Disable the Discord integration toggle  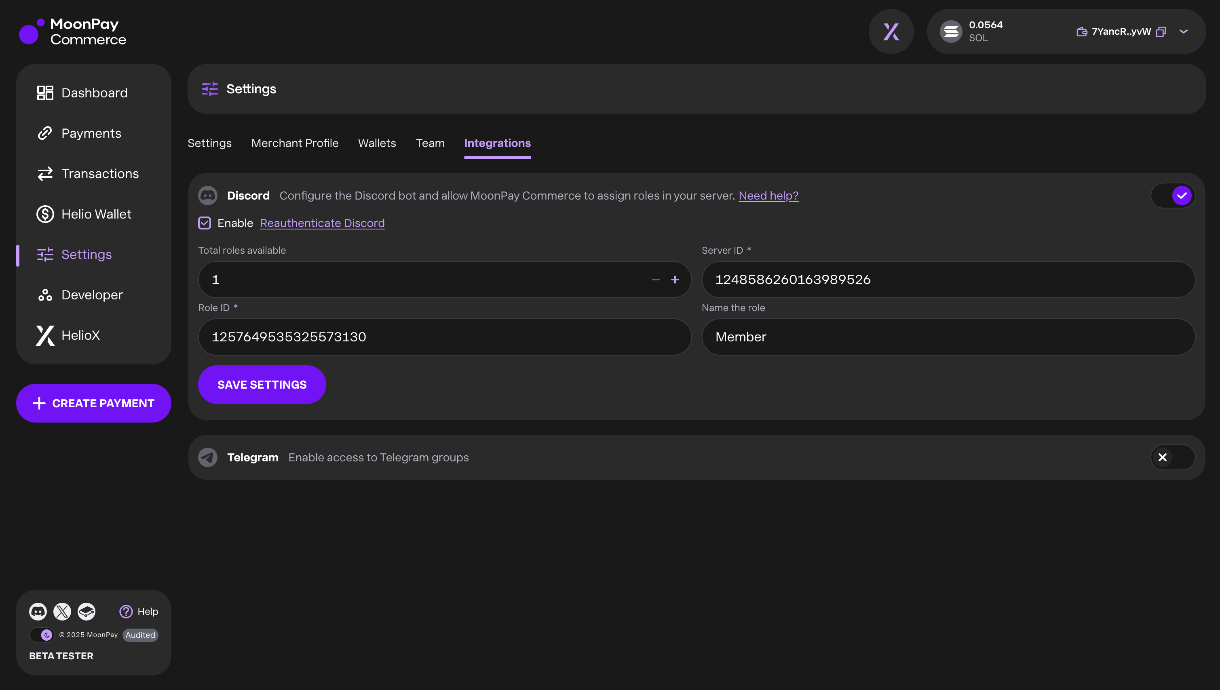click(1173, 196)
